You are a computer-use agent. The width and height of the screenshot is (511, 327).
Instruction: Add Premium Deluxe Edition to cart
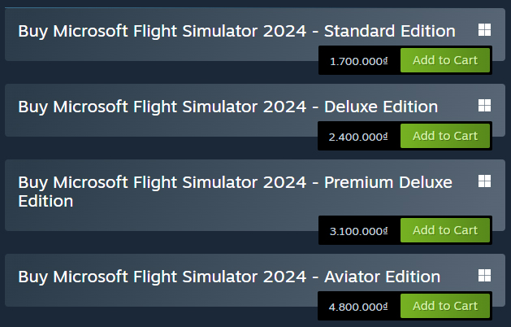(x=445, y=230)
